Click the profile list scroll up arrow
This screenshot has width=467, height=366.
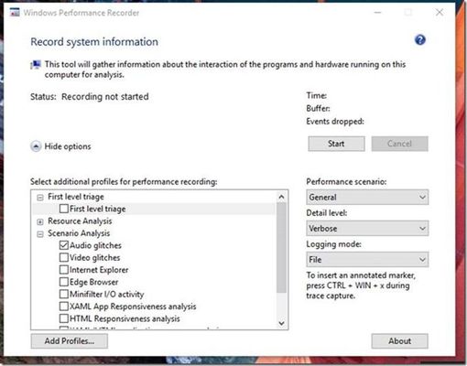[281, 197]
